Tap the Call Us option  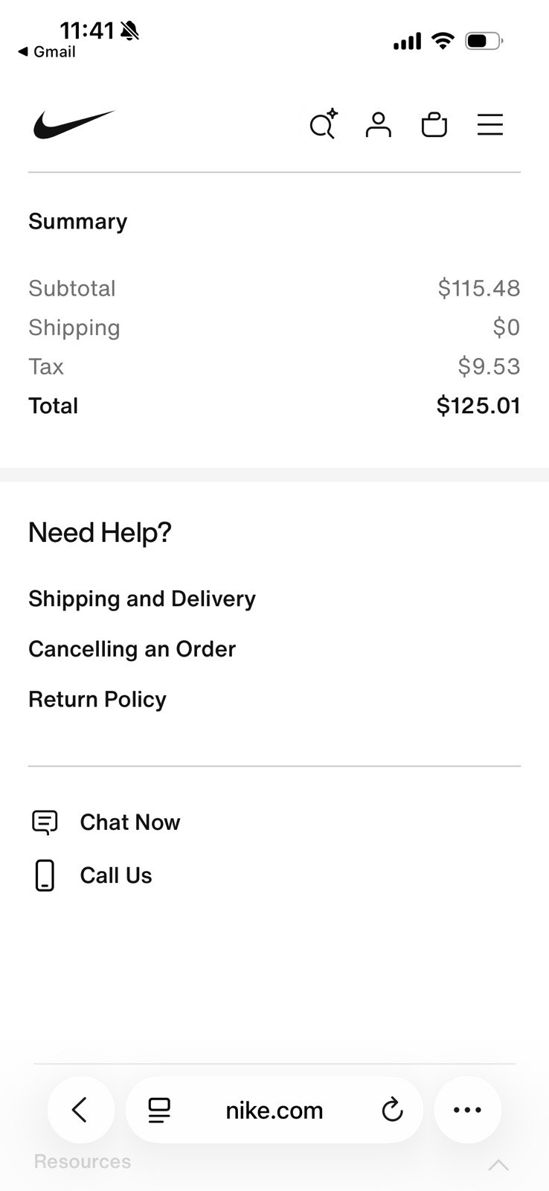click(x=116, y=875)
